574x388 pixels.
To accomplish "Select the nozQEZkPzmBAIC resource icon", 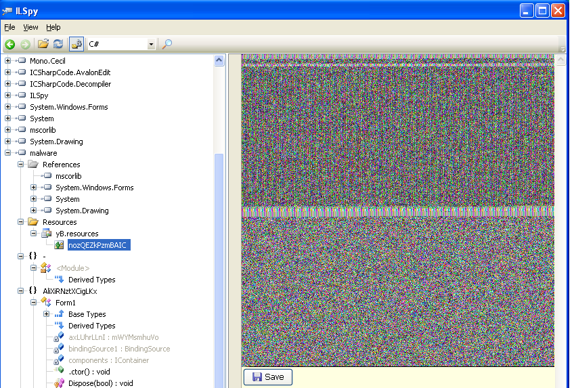I will click(60, 245).
